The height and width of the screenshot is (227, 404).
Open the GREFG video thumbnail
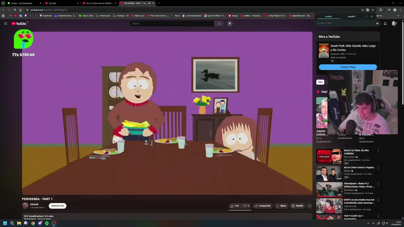tap(329, 206)
